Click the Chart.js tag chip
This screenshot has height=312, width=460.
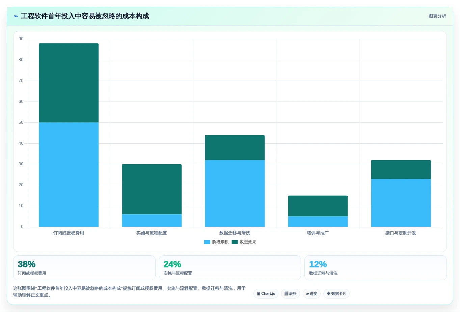point(266,293)
